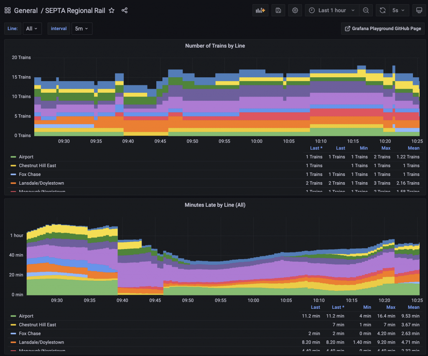
Task: Sort trains legend by Last column
Action: 340,148
